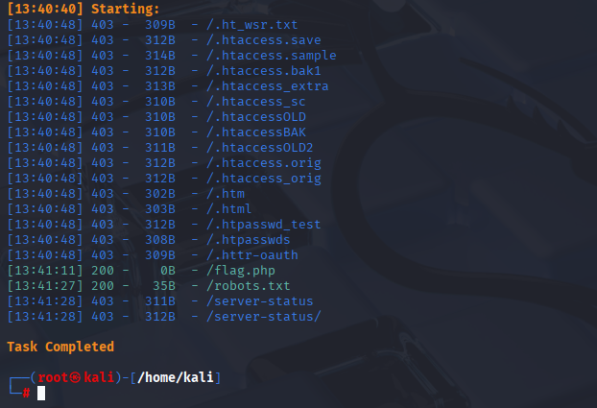The height and width of the screenshot is (408, 597).
Task: Click the /.ht_wsr.txt path
Action: click(x=251, y=25)
